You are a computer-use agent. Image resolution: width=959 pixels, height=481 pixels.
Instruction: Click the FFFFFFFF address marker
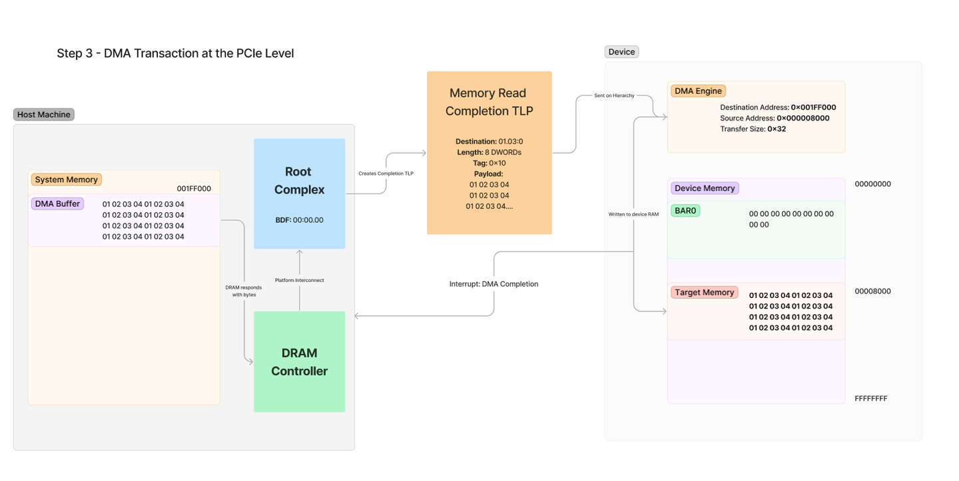(871, 398)
